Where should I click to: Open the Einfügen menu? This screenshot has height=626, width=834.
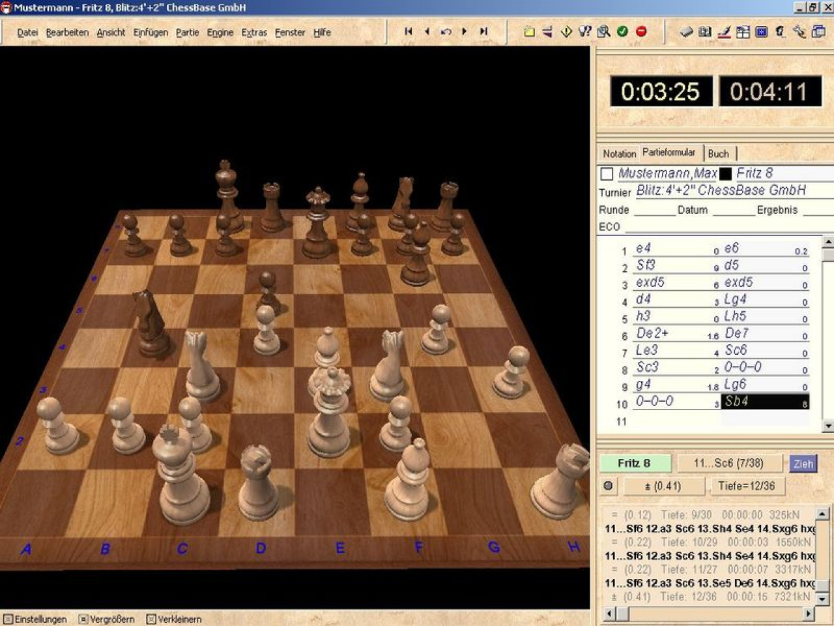151,33
